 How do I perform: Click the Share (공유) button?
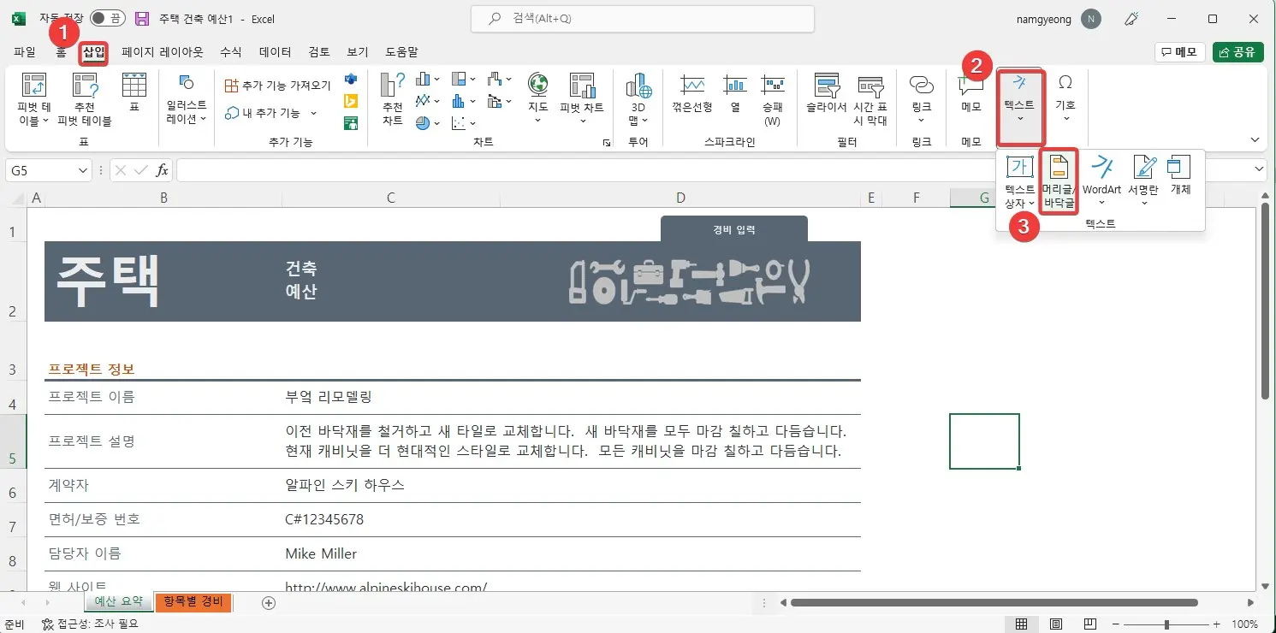pos(1238,52)
